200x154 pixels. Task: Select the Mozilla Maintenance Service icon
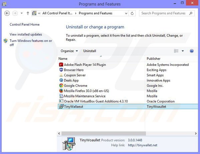[x=61, y=96]
